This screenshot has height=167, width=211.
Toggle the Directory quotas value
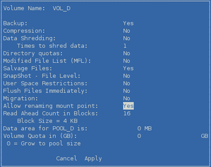click(127, 53)
